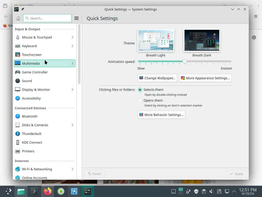Click the Wi-Fi & Networking globe icon
262x197 pixels.
pos(18,169)
